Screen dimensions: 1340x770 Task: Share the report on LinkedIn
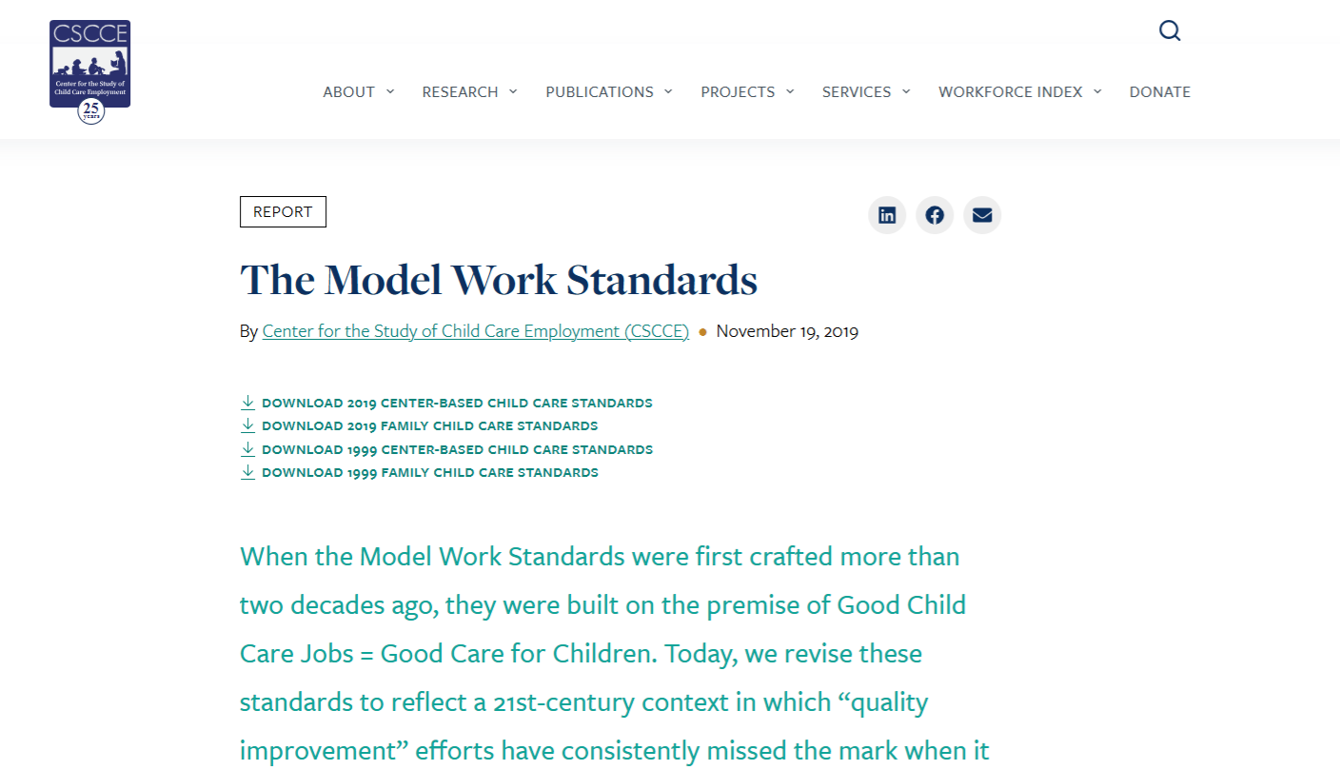coord(887,215)
